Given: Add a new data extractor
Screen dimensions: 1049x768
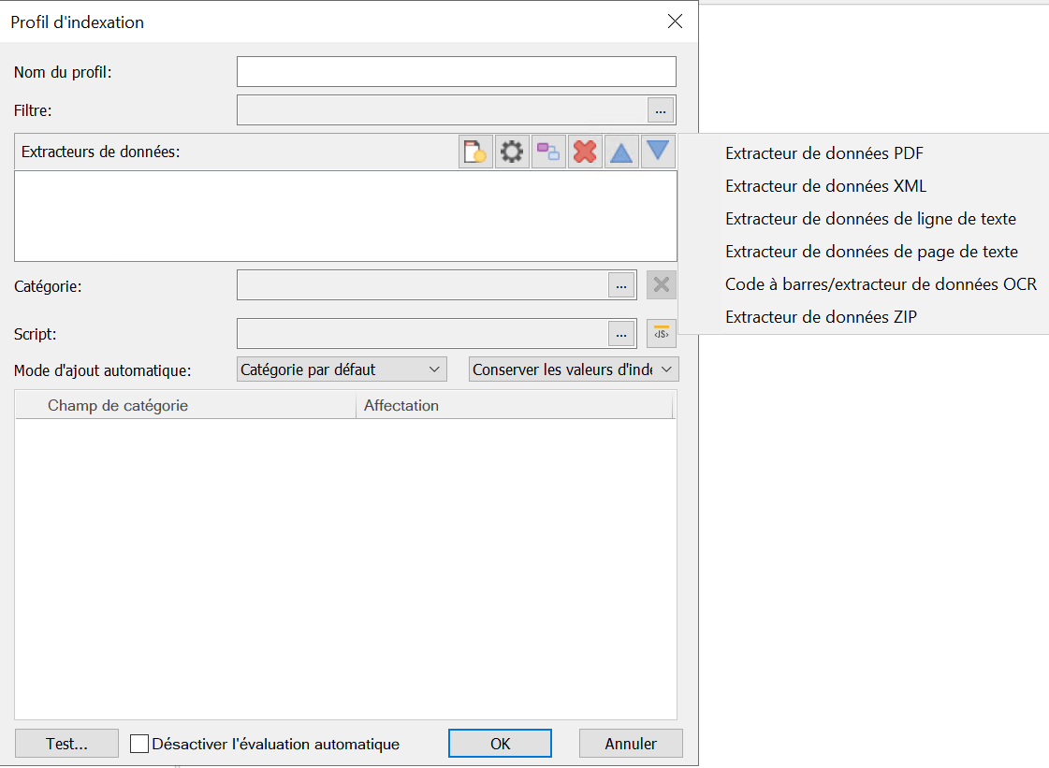Looking at the screenshot, I should point(475,152).
